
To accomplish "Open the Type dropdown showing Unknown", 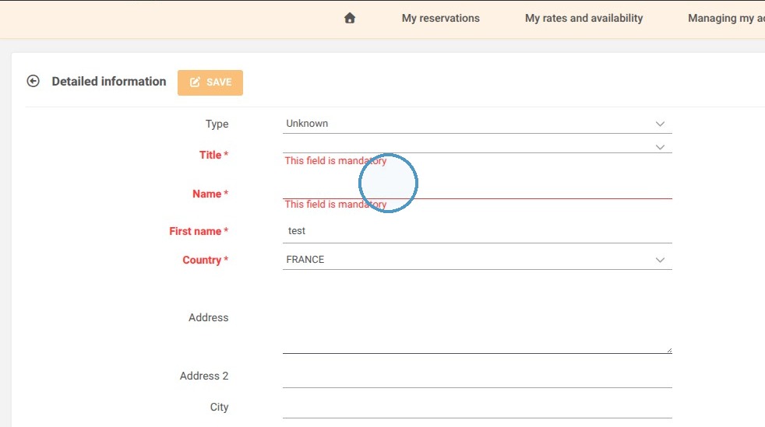I will pyautogui.click(x=477, y=124).
